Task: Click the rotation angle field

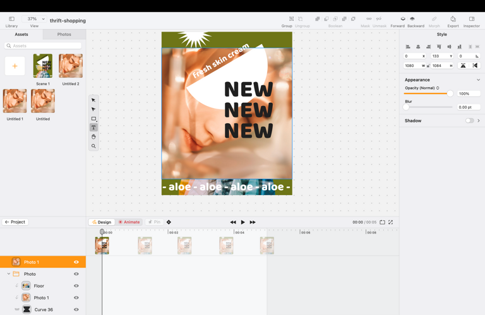Action: (469, 56)
